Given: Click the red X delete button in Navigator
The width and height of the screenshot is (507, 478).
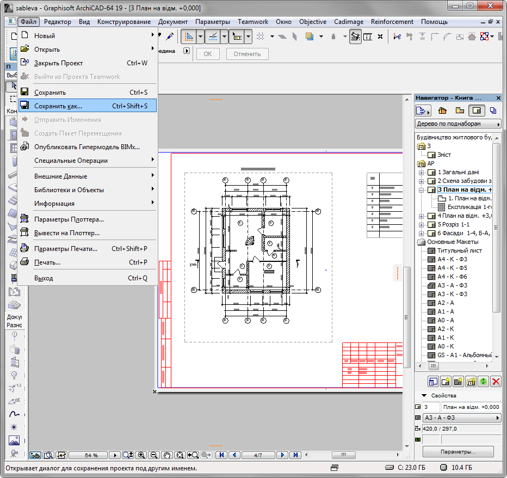Looking at the screenshot, I should point(496,381).
